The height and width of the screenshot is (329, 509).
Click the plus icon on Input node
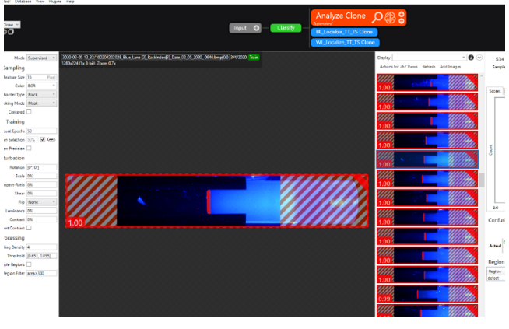pyautogui.click(x=257, y=28)
